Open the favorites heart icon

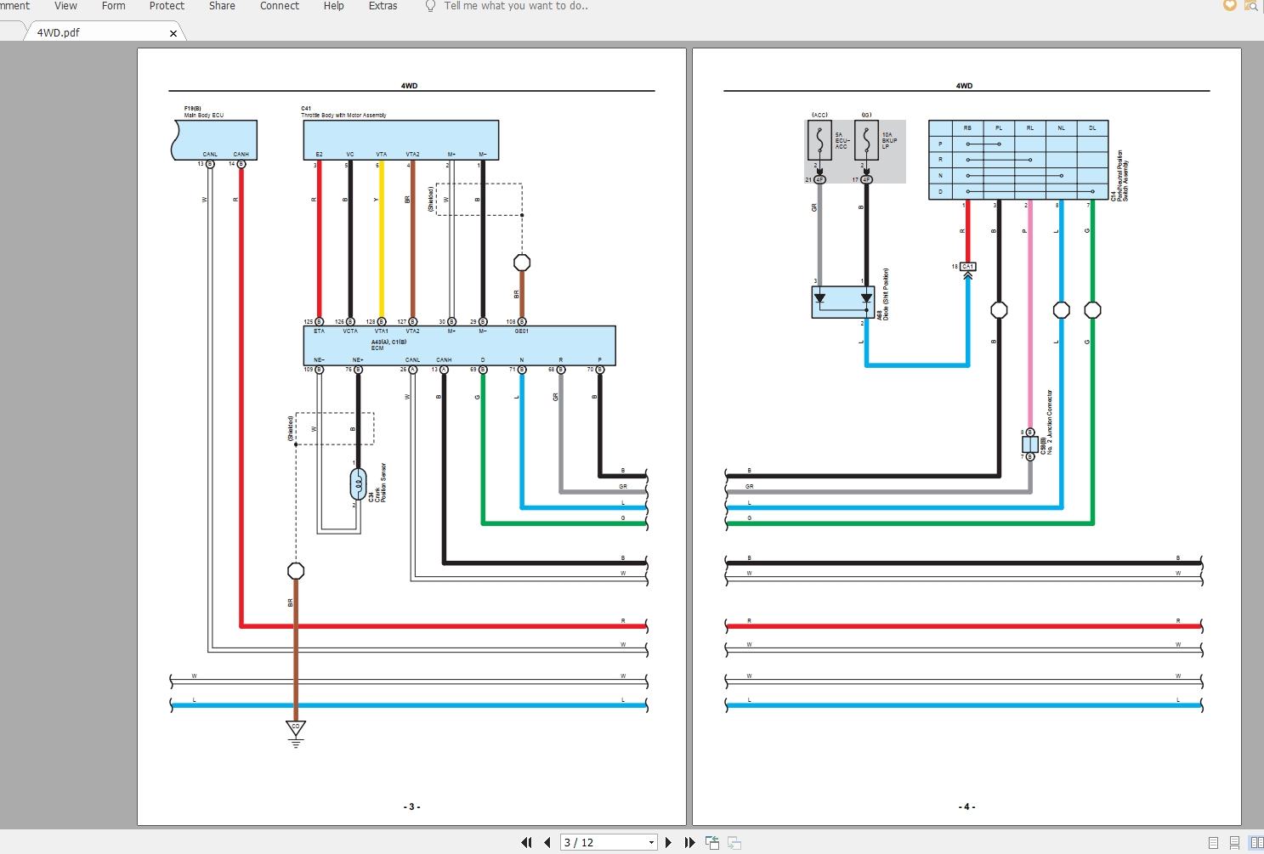click(1229, 5)
